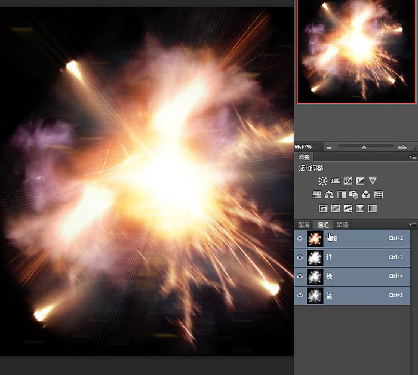This screenshot has width=418, height=375.
Task: Select the 绿 channel thumbnail
Action: point(315,276)
